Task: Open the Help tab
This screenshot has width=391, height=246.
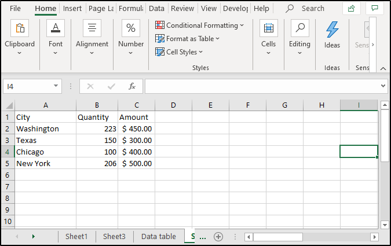Action: pos(261,9)
